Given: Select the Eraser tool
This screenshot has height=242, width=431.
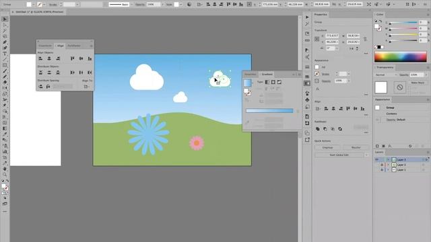Looking at the screenshot, I should 5,82.
